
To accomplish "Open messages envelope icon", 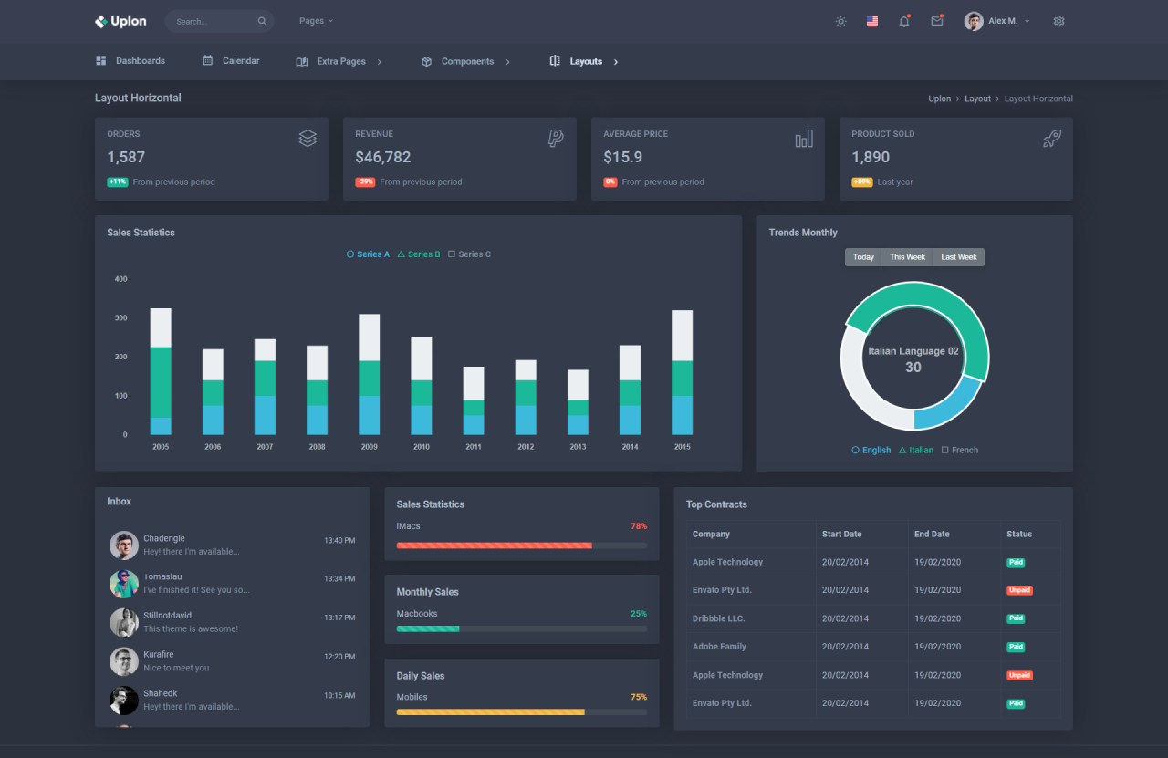I will (x=937, y=21).
